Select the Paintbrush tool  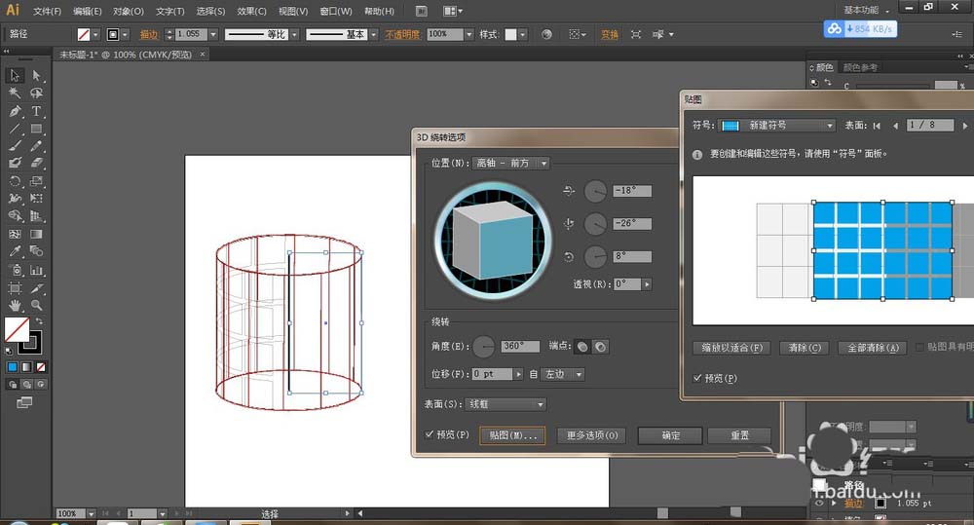pos(15,146)
